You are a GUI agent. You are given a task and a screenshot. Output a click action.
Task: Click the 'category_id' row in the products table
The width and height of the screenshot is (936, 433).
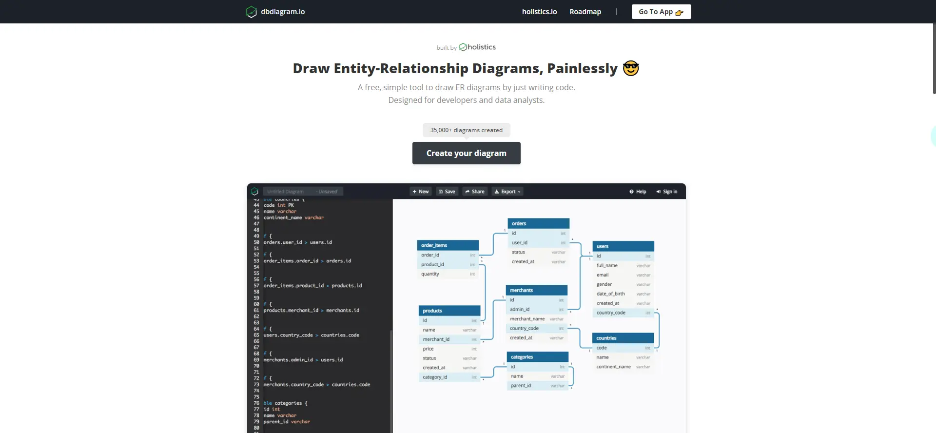(x=449, y=377)
